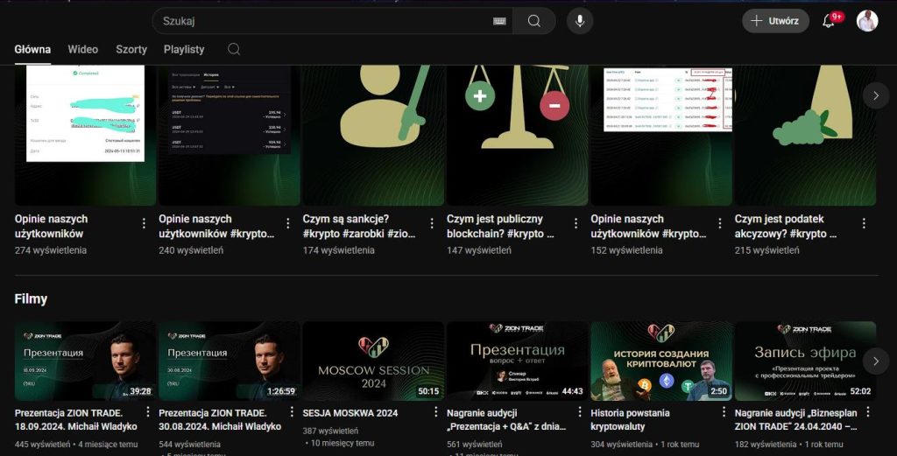This screenshot has height=456, width=897.
Task: Play the 1:26:59 Презентация video thumbnail
Action: tap(230, 361)
